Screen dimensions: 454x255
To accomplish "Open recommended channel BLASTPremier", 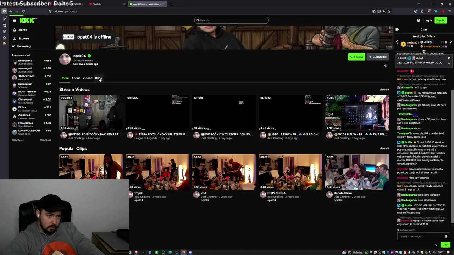I will 32,93.
